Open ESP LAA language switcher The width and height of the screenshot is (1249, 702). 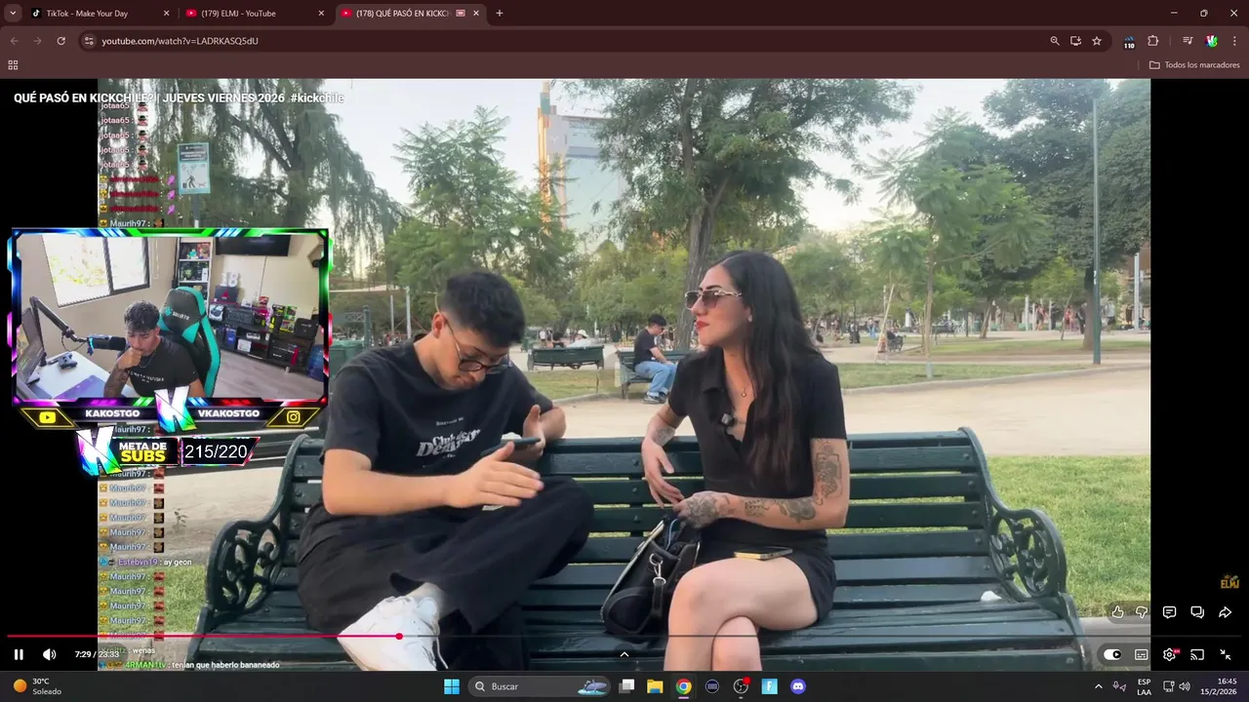click(1144, 686)
